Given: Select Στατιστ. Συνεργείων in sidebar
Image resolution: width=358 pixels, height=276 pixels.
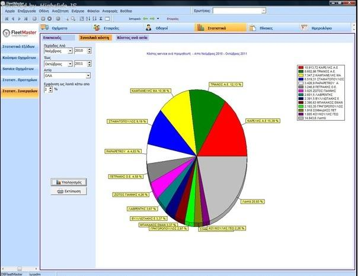Looking at the screenshot, I should point(20,91).
